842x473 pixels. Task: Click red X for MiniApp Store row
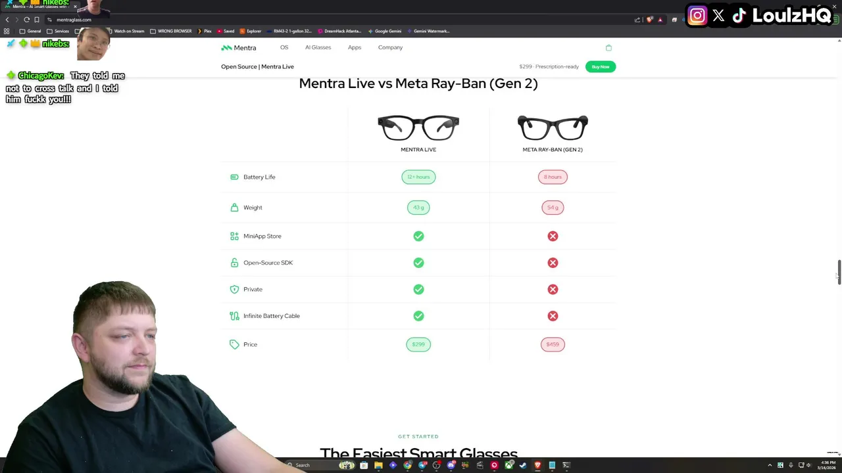[x=553, y=236]
